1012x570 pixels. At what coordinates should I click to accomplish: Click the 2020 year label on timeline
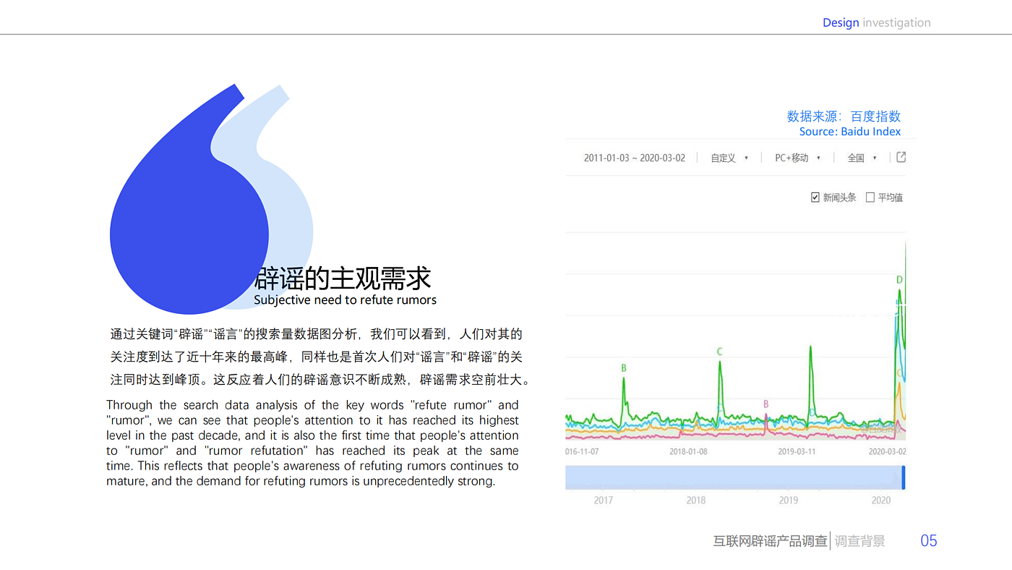click(881, 501)
